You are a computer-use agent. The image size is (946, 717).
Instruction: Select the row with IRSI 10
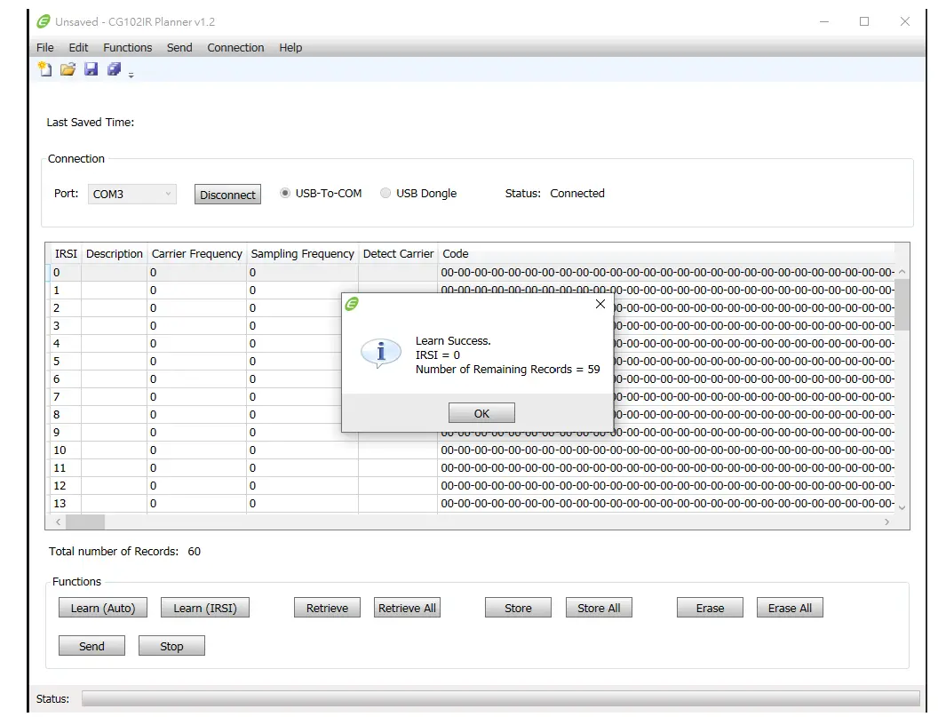pyautogui.click(x=472, y=450)
